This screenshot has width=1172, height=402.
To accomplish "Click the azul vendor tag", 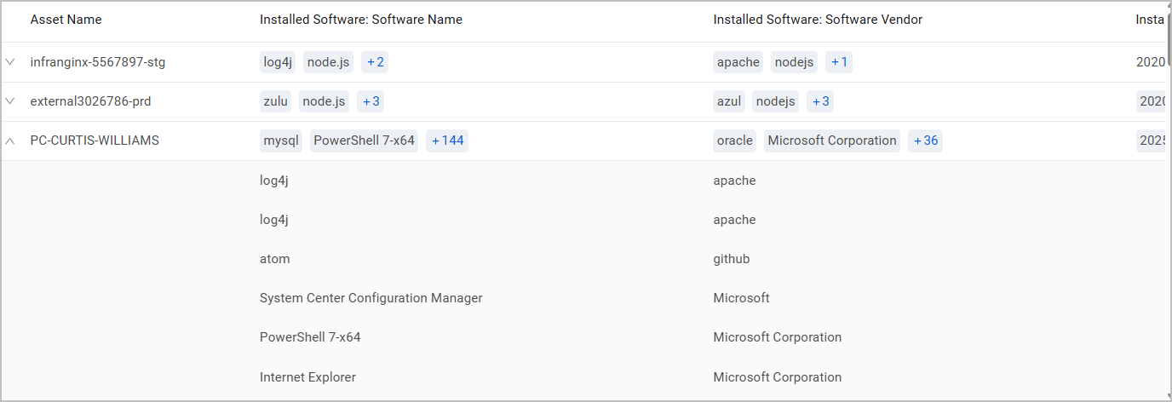I will point(729,101).
